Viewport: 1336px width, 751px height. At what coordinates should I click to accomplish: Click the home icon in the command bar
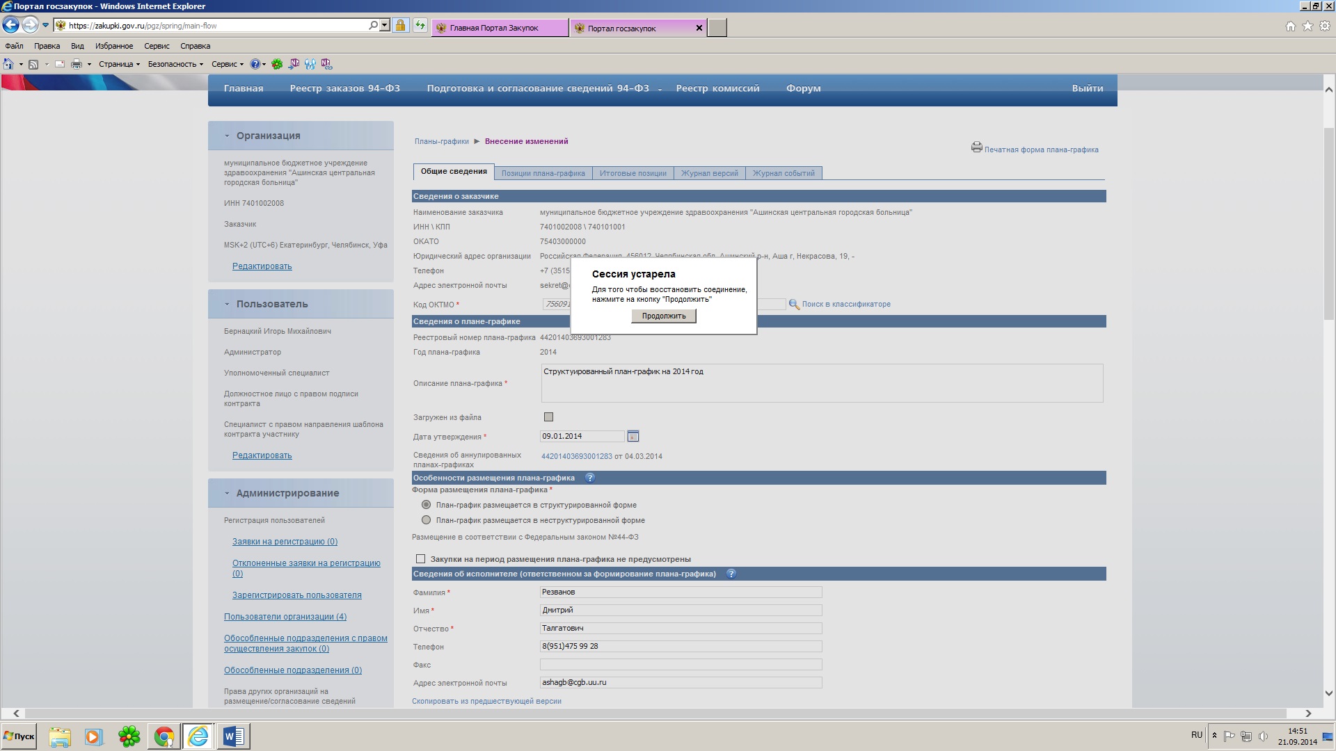pos(8,64)
